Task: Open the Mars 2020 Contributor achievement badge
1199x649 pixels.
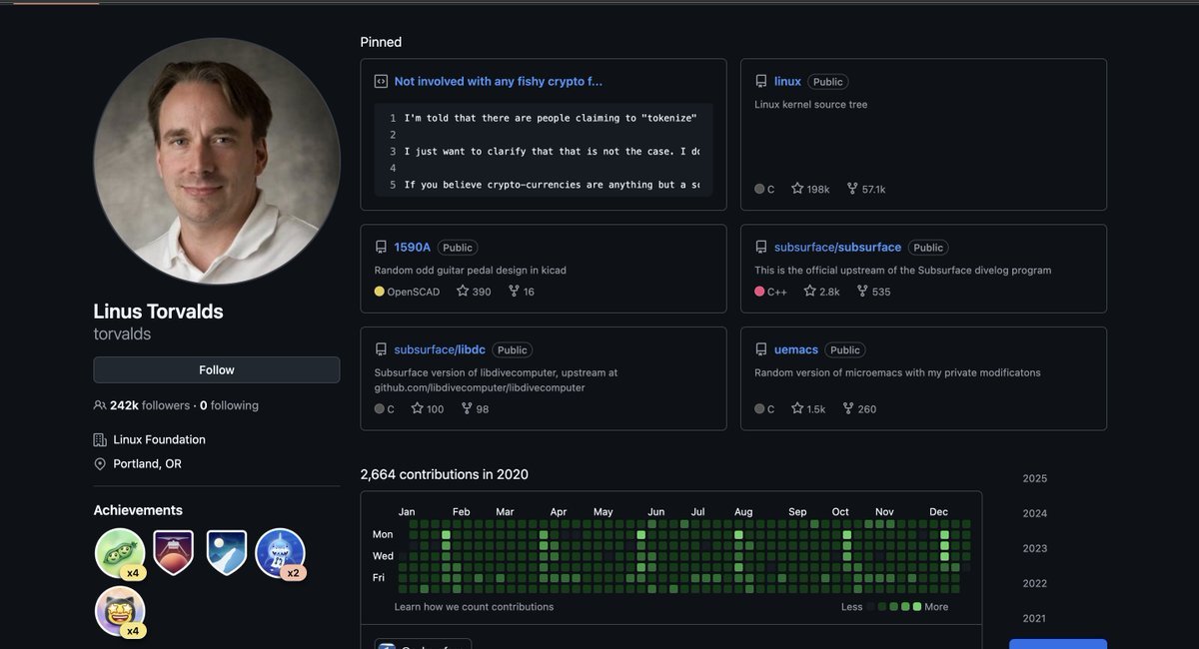Action: click(x=173, y=552)
